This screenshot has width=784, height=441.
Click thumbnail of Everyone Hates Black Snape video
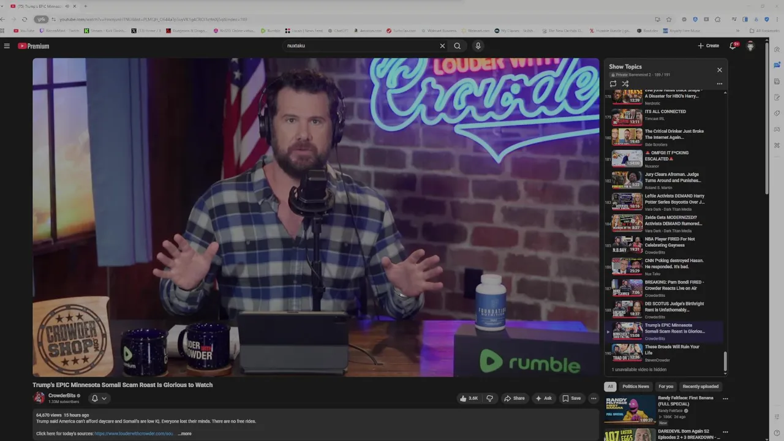click(x=627, y=96)
